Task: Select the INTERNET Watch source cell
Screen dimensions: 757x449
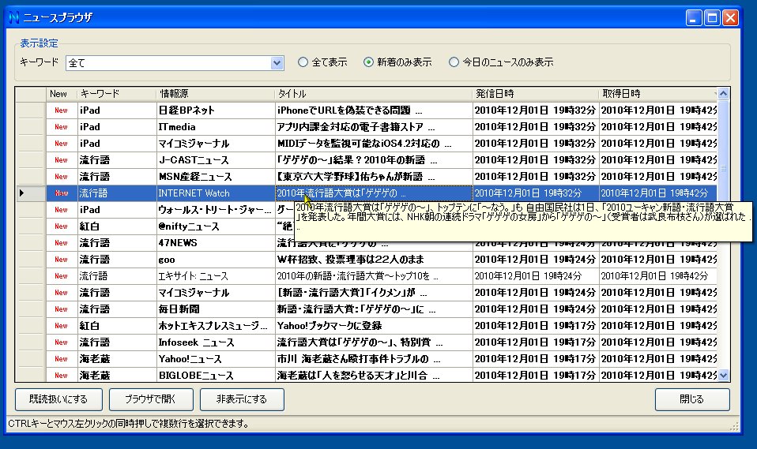Action: point(216,193)
